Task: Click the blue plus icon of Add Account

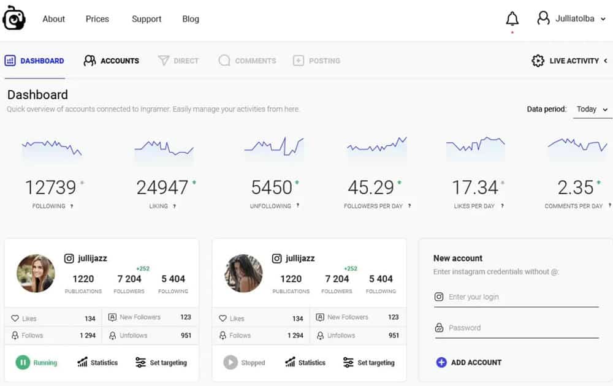Action: point(441,362)
